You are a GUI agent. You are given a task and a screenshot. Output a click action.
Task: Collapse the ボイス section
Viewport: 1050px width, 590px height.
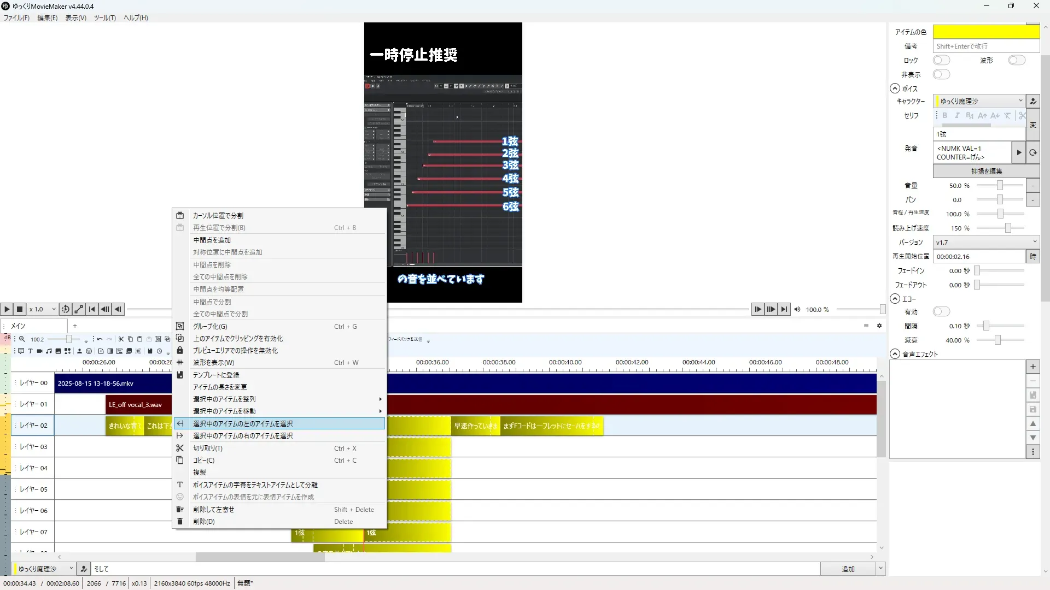(x=895, y=88)
